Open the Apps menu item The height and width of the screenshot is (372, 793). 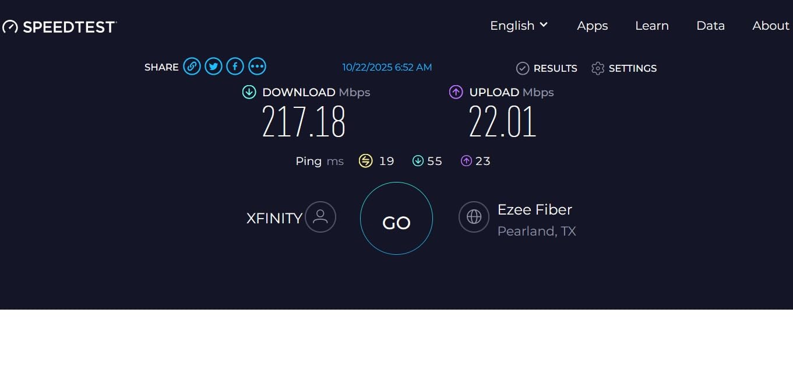pos(592,26)
